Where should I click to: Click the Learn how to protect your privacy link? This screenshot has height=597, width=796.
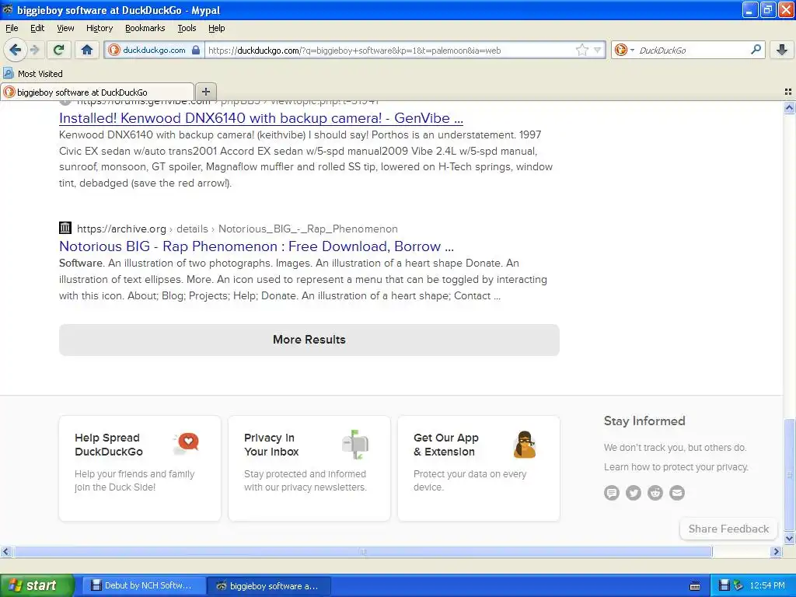pos(676,467)
